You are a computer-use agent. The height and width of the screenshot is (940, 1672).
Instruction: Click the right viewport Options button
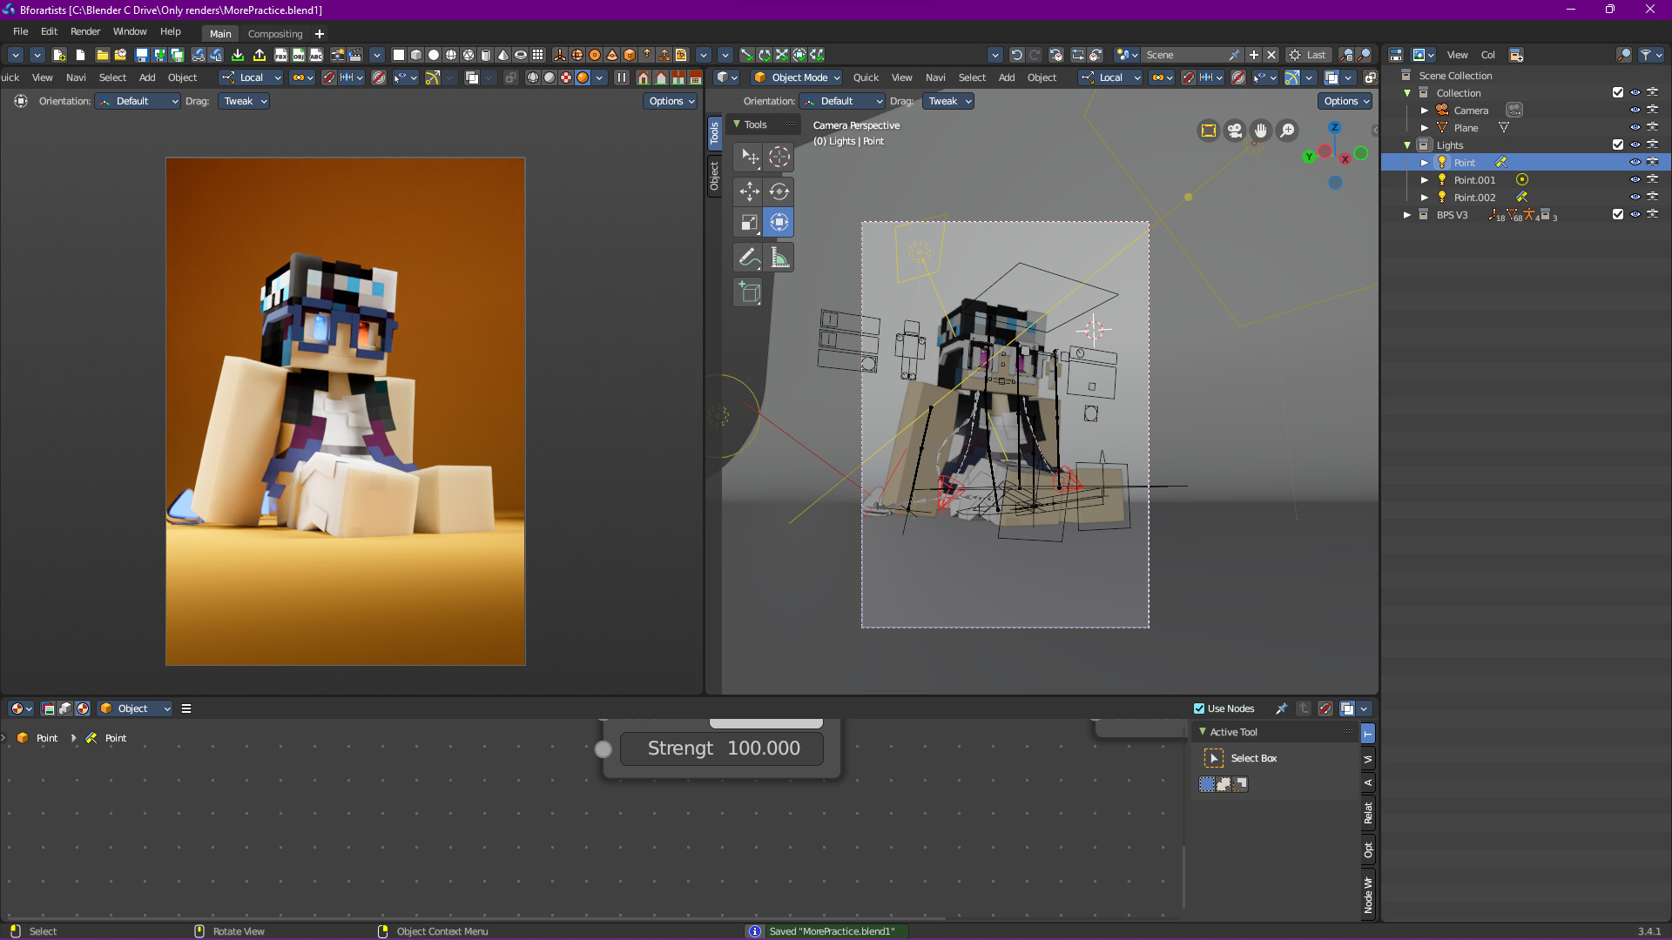click(x=1346, y=101)
